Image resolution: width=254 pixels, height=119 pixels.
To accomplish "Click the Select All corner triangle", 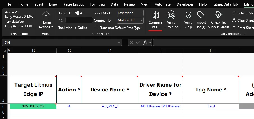I will (x=5, y=51).
